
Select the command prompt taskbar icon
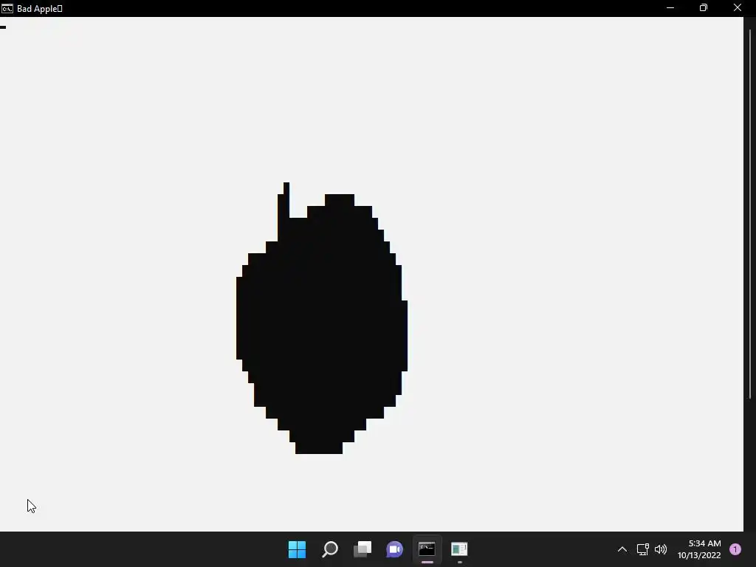click(x=427, y=549)
